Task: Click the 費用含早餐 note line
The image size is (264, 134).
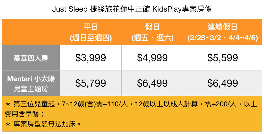Action: click(22, 114)
